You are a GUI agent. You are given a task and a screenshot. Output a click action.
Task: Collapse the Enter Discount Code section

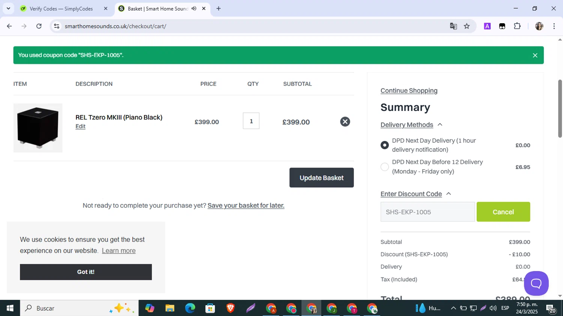(416, 194)
